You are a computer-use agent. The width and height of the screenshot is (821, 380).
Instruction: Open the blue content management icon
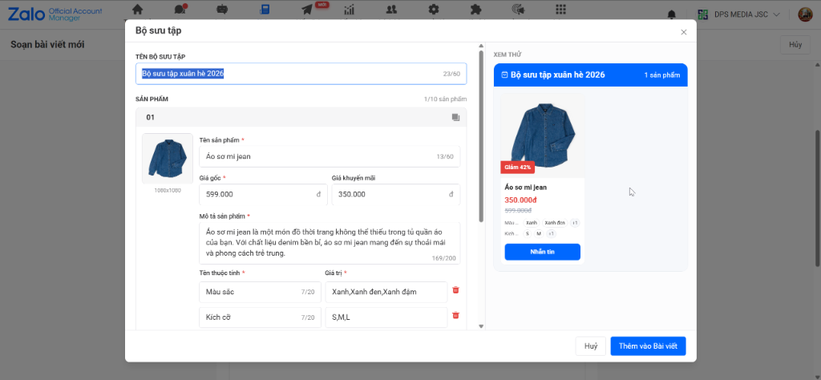coord(265,10)
